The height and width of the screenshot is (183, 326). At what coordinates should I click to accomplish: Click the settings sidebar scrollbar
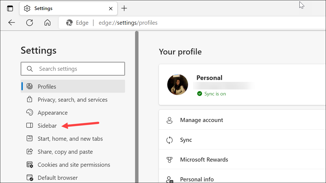137,107
